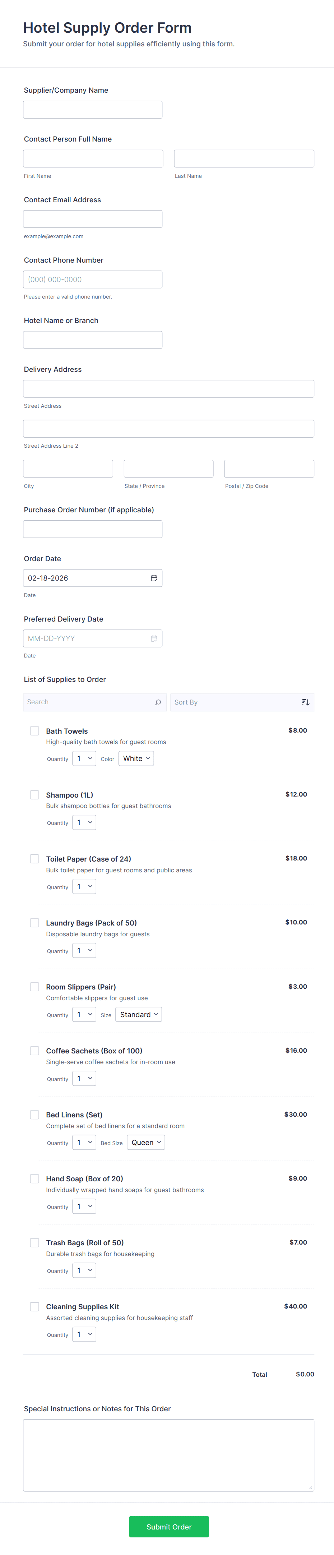Select the Toilet Paper (Case of 24) checkbox
This screenshot has width=334, height=1555.
(x=35, y=858)
